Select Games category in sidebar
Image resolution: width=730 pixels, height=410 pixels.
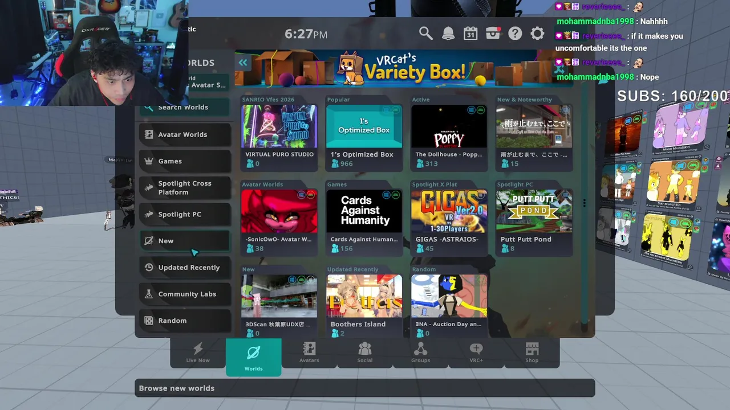pos(185,161)
